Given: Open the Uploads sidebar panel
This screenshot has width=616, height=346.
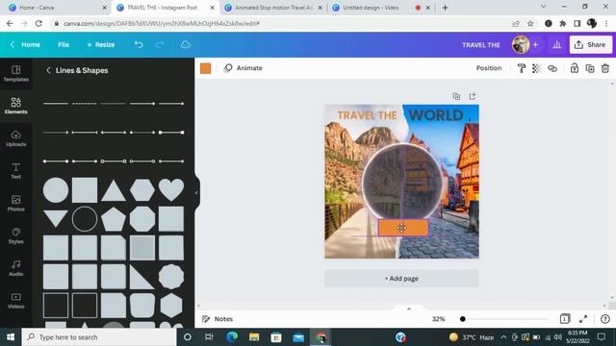Looking at the screenshot, I should click(x=15, y=138).
